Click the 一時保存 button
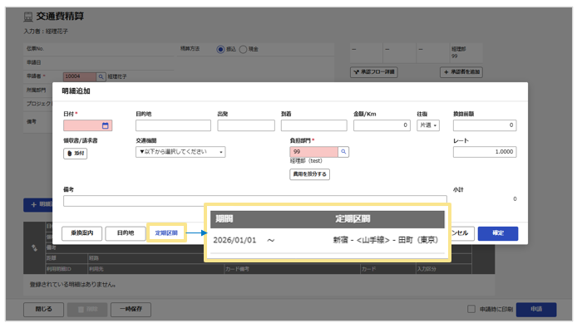582x328 pixels. coord(131,310)
